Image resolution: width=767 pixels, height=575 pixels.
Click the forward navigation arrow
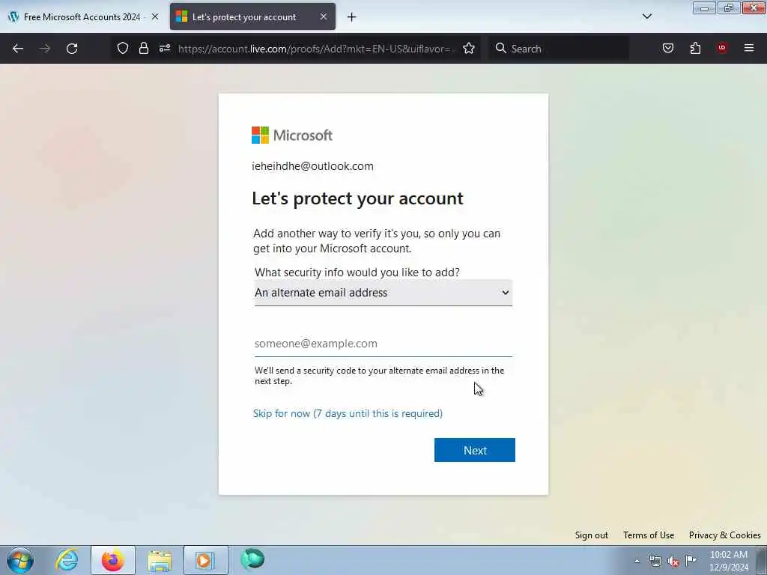45,49
